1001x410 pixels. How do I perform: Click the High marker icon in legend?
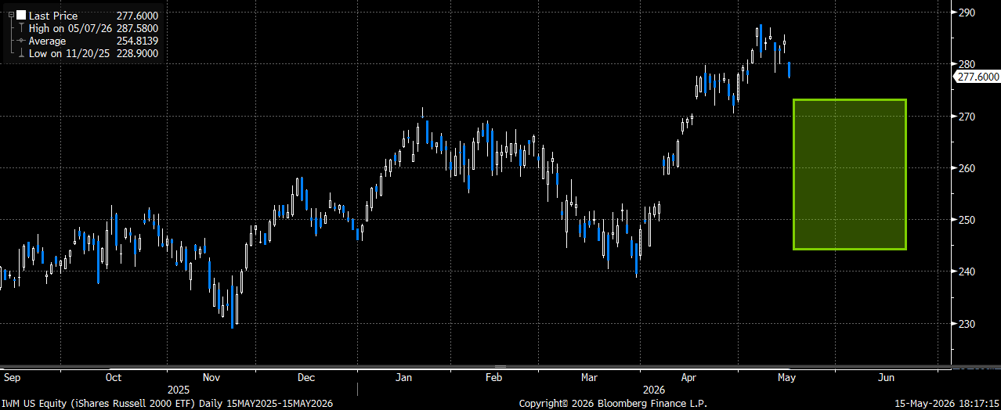20,27
